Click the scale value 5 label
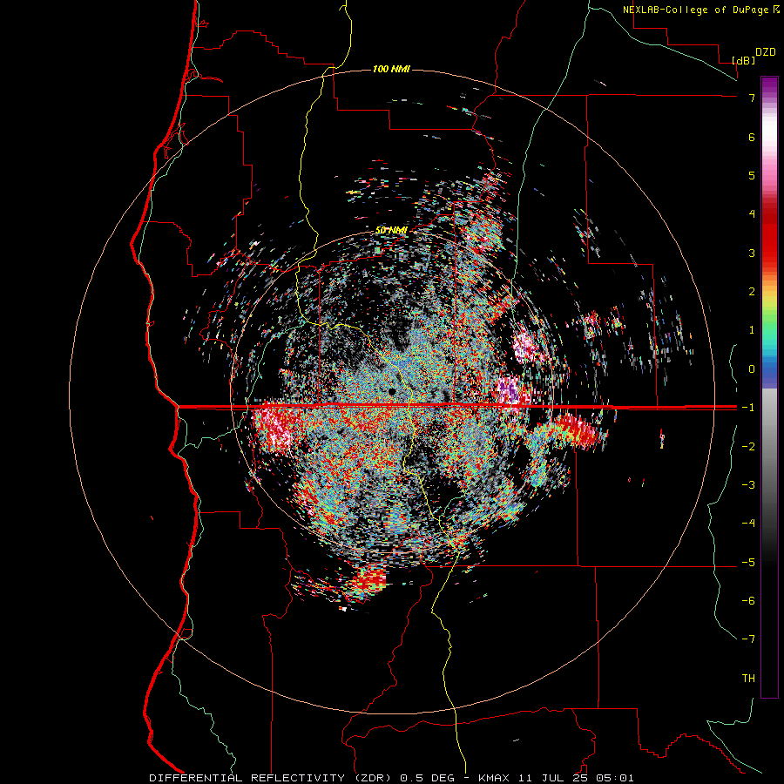 [x=752, y=175]
